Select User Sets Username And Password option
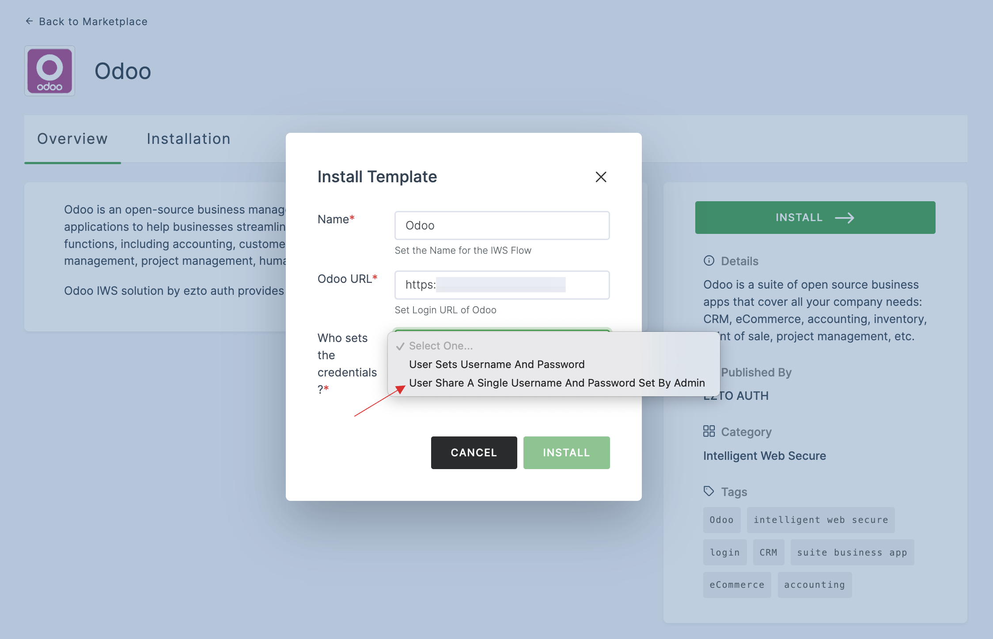Viewport: 993px width, 639px height. click(x=497, y=365)
